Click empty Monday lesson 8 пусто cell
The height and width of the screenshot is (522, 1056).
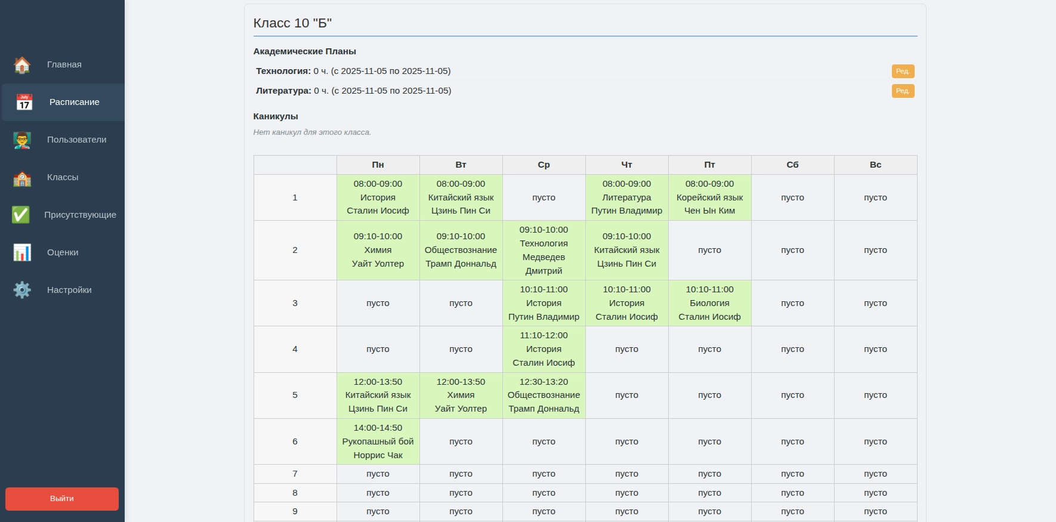[x=378, y=493]
